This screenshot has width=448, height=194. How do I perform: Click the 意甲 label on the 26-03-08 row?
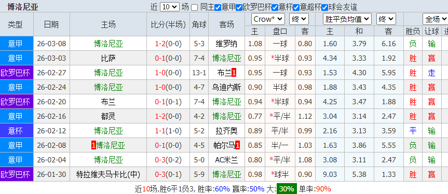point(15,44)
